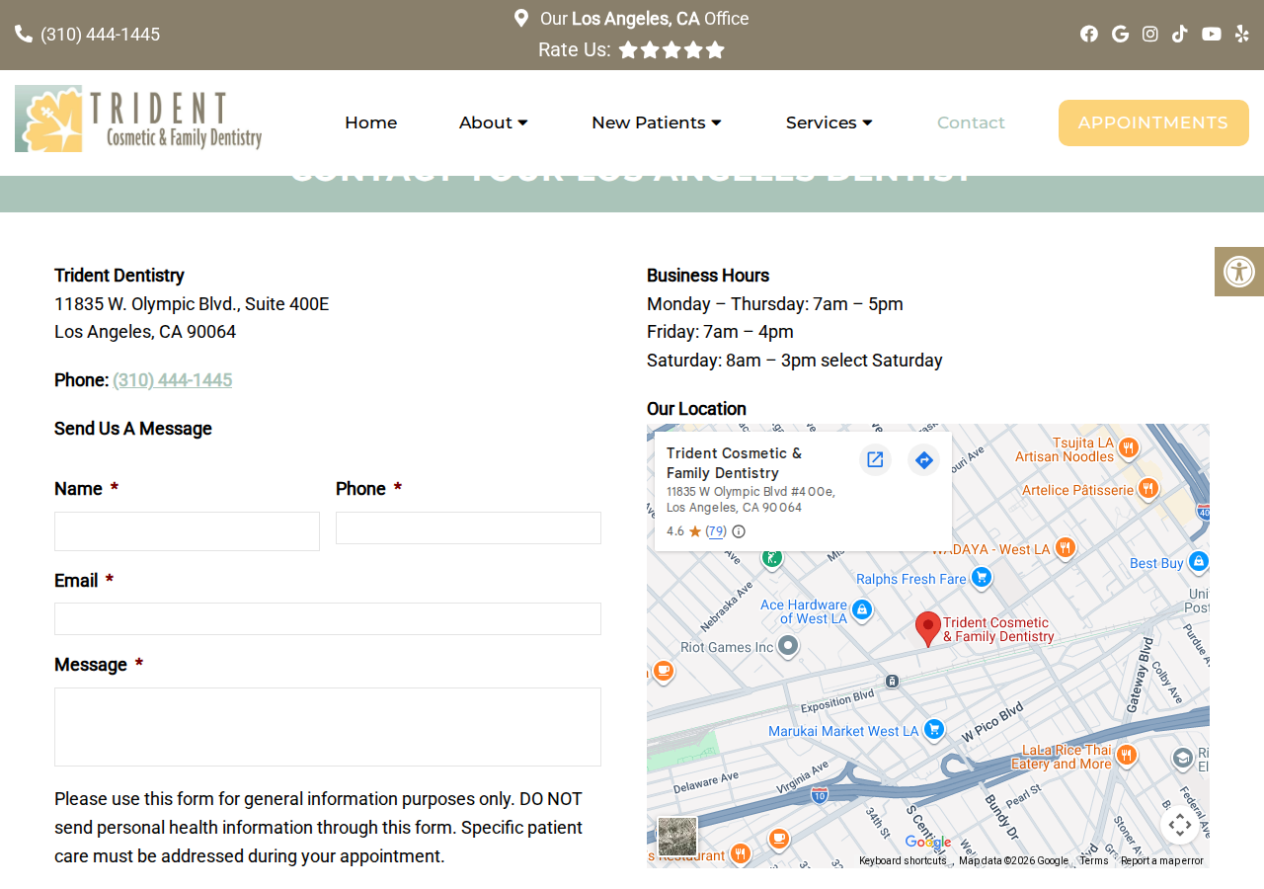Open the Instagram social icon

point(1150,34)
